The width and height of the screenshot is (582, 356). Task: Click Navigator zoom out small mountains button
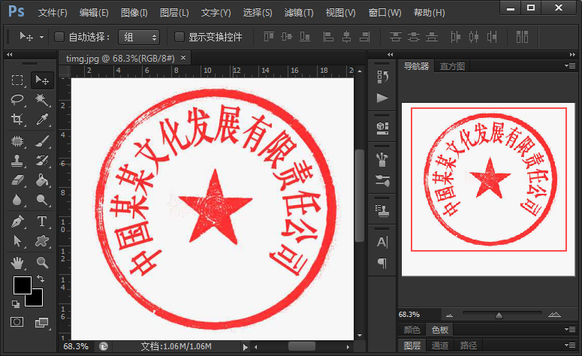[x=450, y=315]
